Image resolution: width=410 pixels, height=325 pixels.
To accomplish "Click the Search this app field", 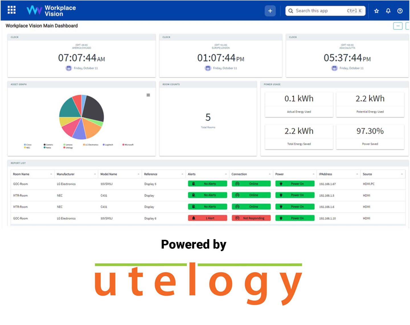I will (319, 11).
